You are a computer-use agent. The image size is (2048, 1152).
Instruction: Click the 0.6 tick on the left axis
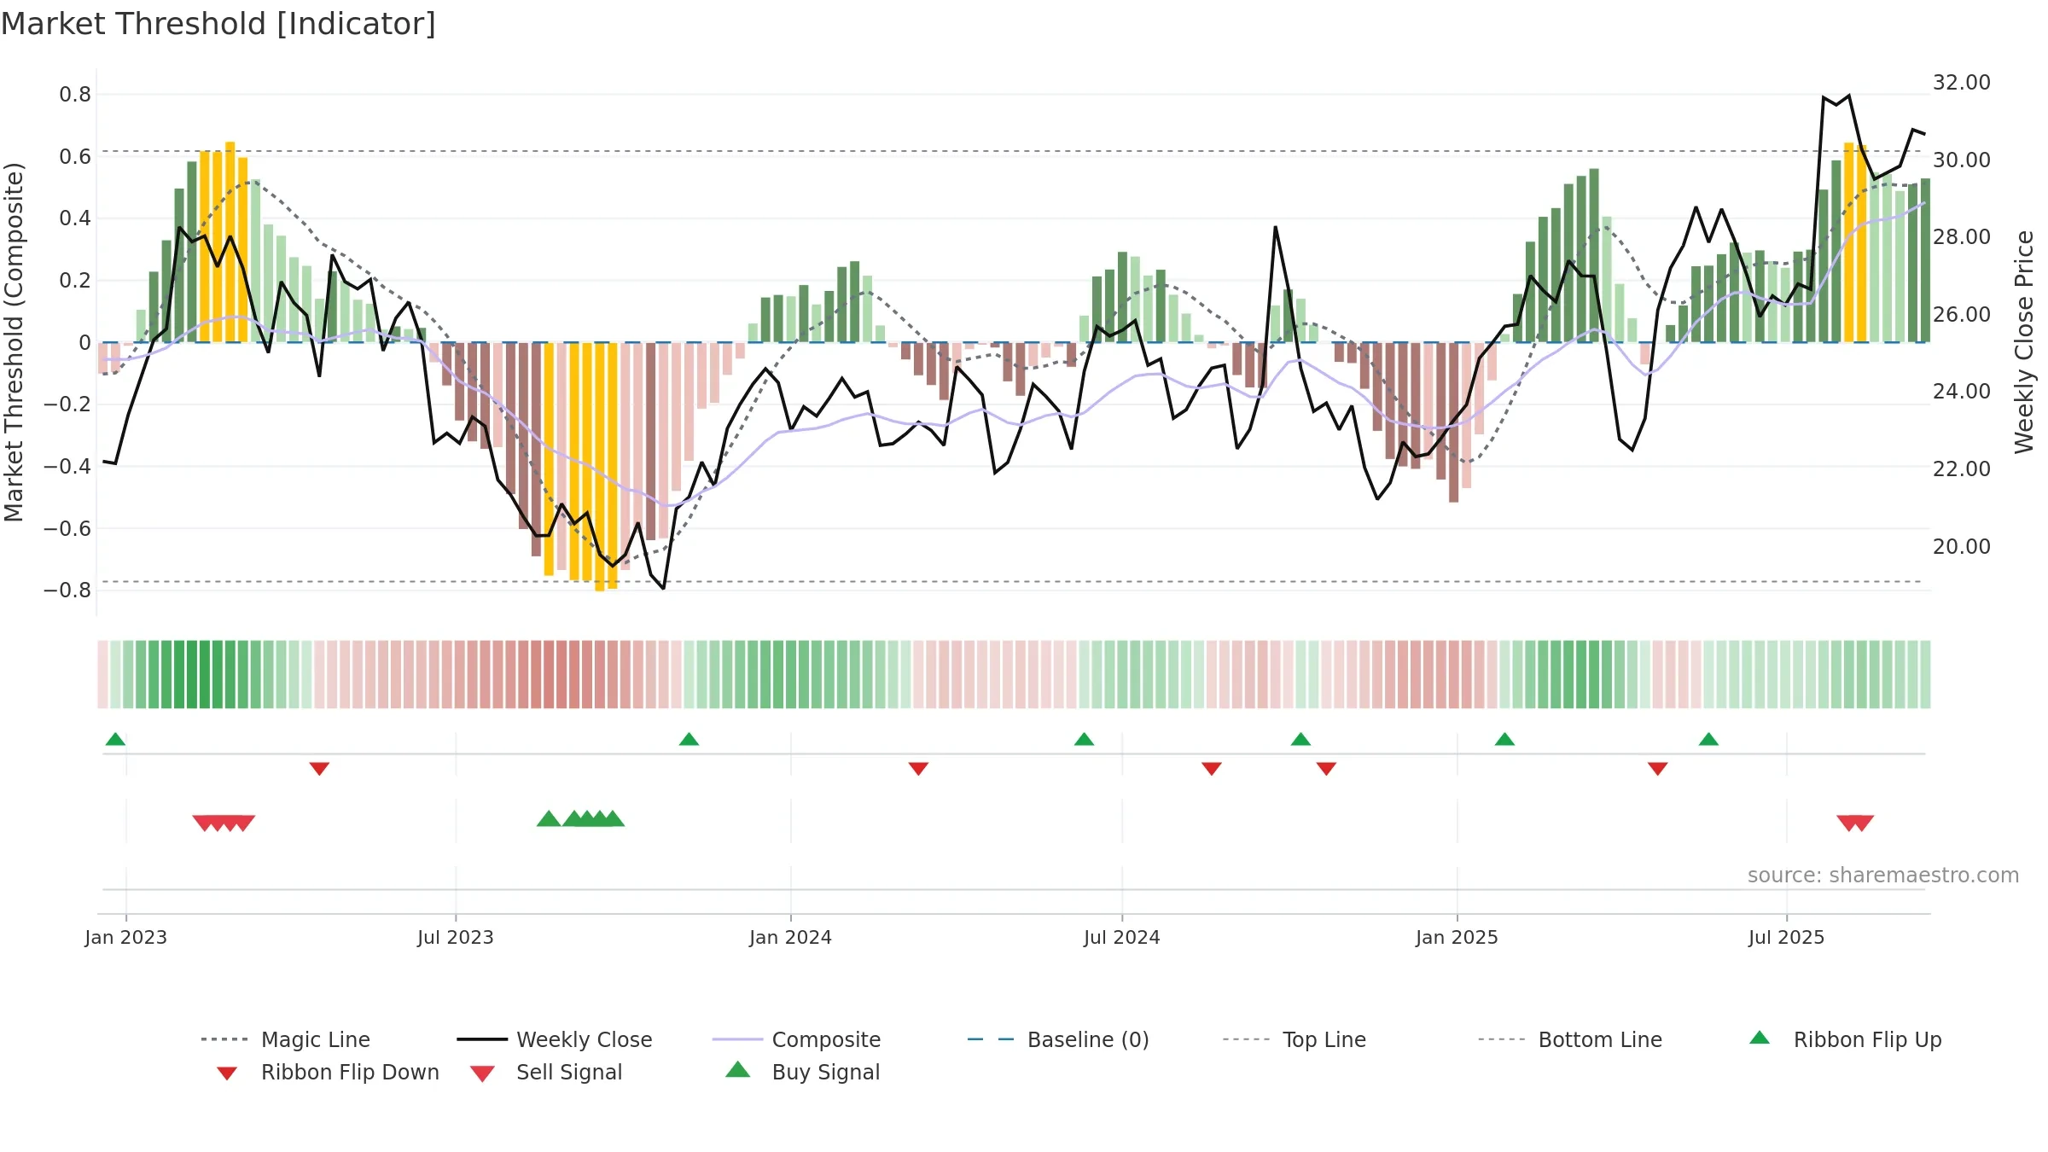click(75, 156)
